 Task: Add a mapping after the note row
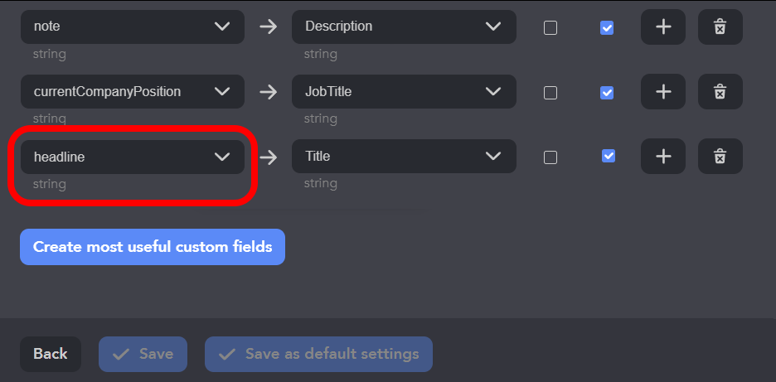(663, 27)
